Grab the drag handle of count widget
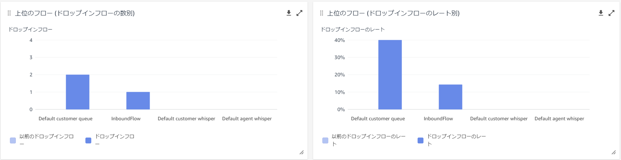The height and width of the screenshot is (160, 621). (x=9, y=13)
